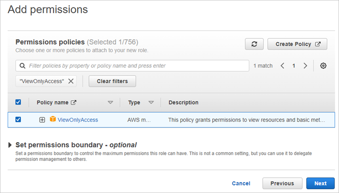339x193 pixels.
Task: Click the external link icon beside Policy name
Action: (x=73, y=103)
